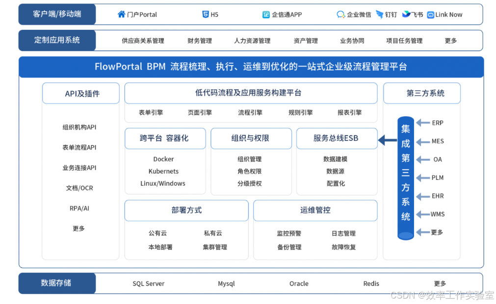
Task: Click 更多 in the 定制应用系统 row
Action: point(451,41)
